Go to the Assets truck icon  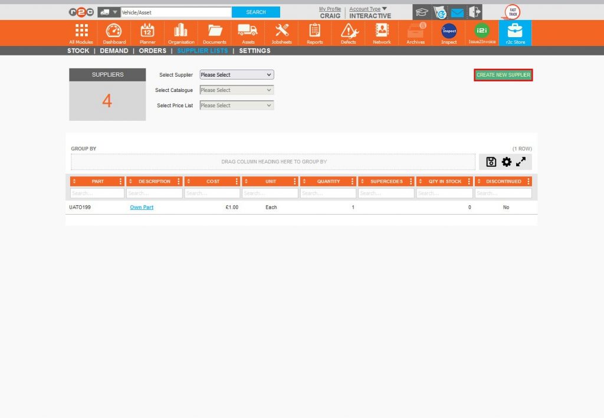tap(248, 33)
